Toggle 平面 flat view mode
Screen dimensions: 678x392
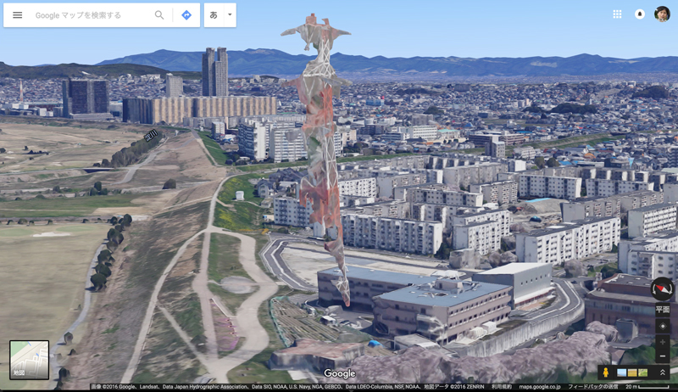[x=663, y=311]
